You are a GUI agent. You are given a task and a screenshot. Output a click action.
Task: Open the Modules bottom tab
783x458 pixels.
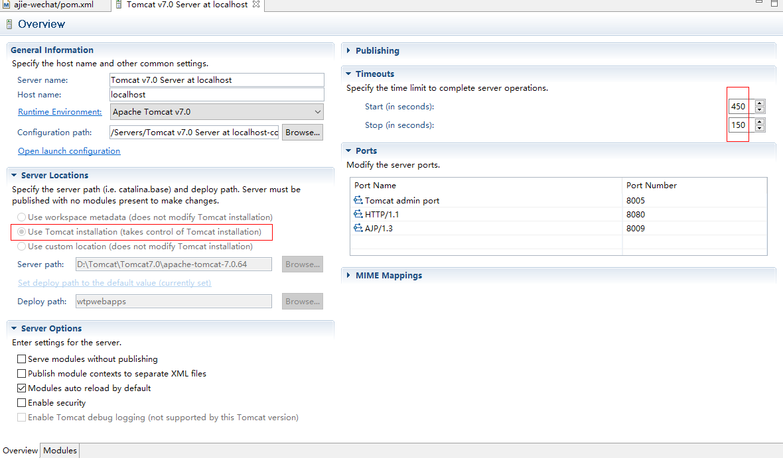pos(60,450)
